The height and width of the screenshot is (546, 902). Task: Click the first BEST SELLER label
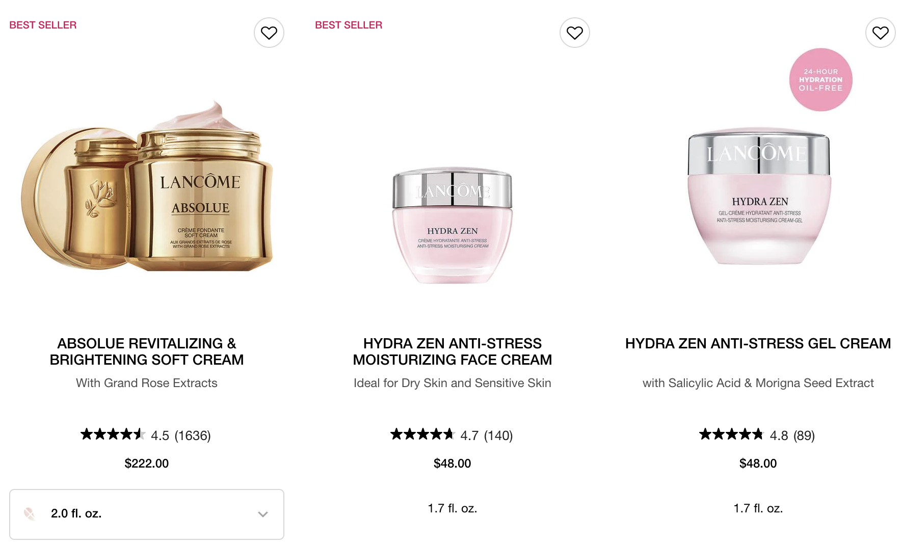pos(43,25)
